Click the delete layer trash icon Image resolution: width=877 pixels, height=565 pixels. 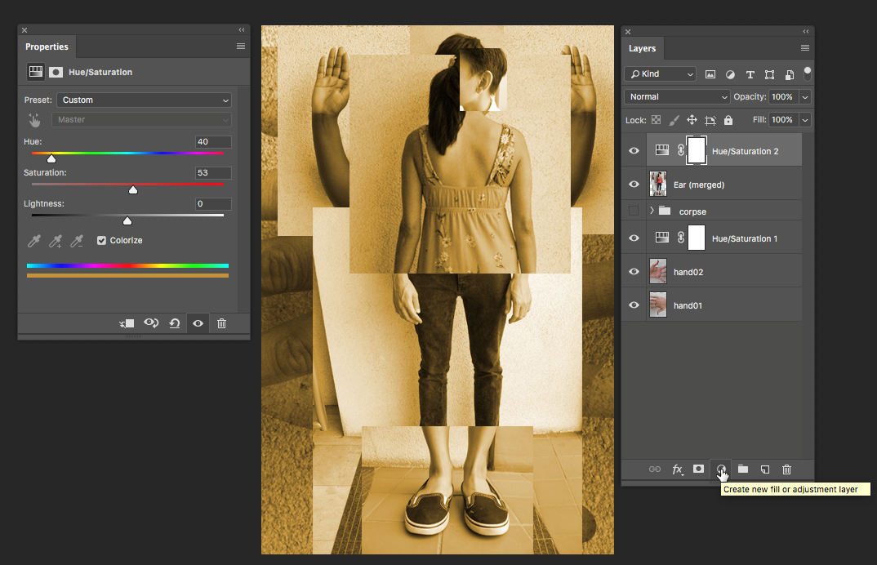[787, 469]
